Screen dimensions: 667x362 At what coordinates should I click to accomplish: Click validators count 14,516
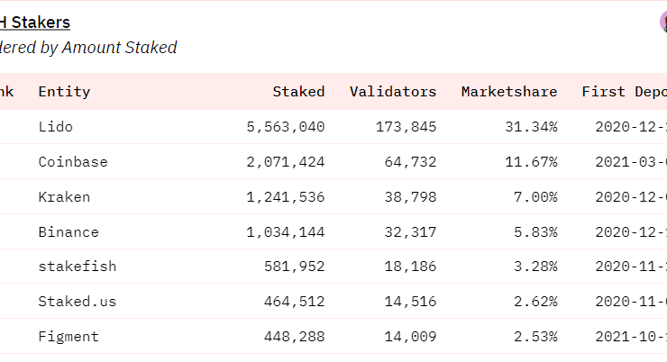coord(410,302)
